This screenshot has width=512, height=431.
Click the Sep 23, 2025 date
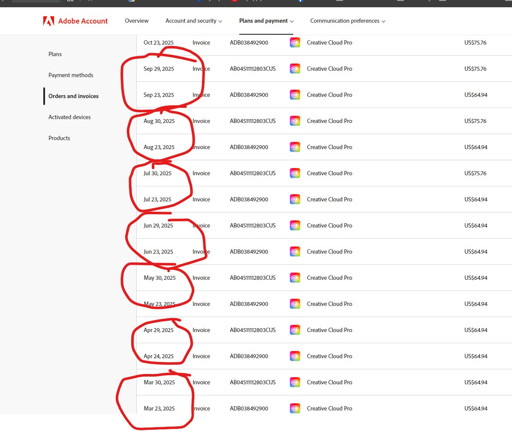pyautogui.click(x=159, y=95)
